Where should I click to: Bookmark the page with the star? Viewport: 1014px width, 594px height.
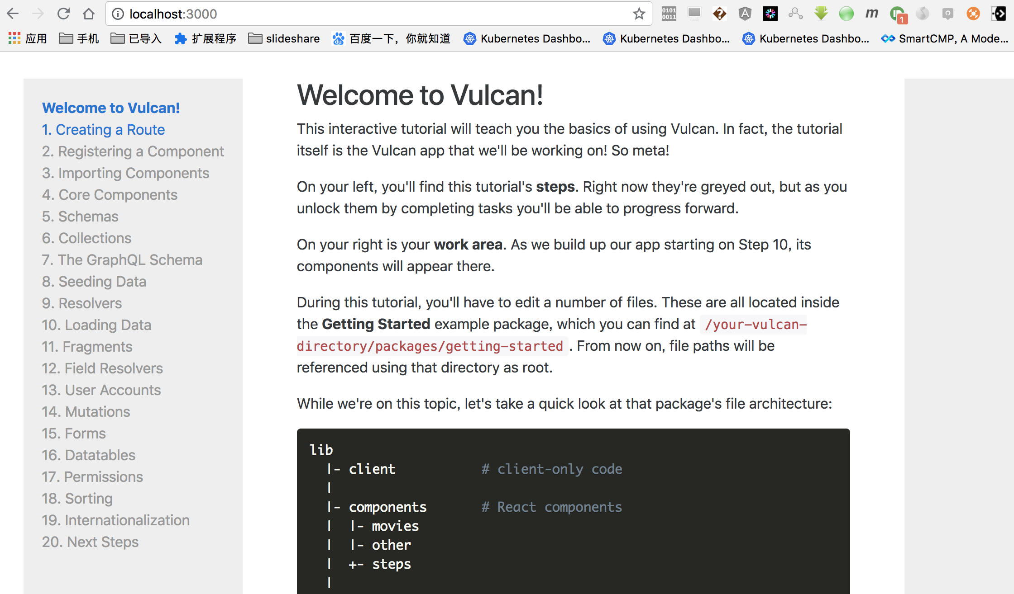[639, 14]
